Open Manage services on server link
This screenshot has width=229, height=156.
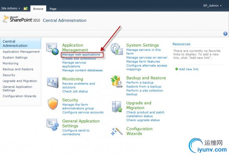pyautogui.click(x=147, y=58)
